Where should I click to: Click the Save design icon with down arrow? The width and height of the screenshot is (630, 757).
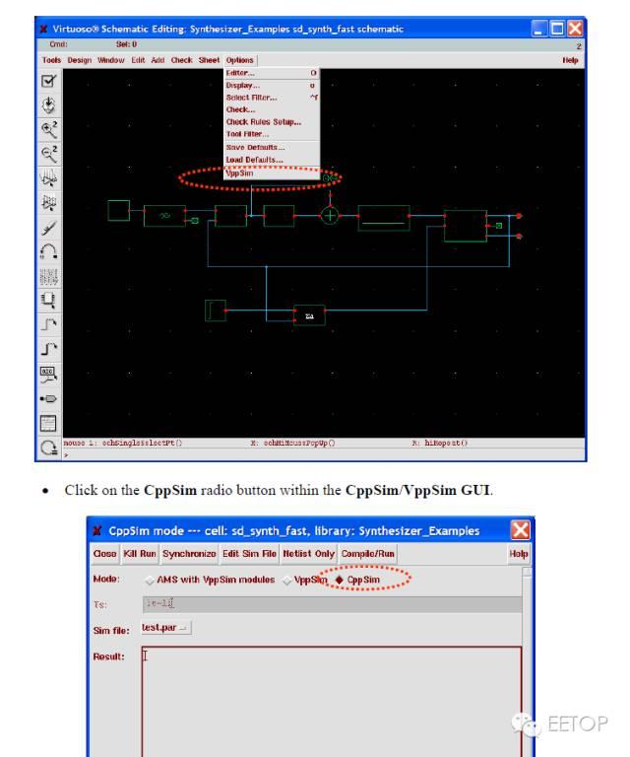click(x=48, y=105)
